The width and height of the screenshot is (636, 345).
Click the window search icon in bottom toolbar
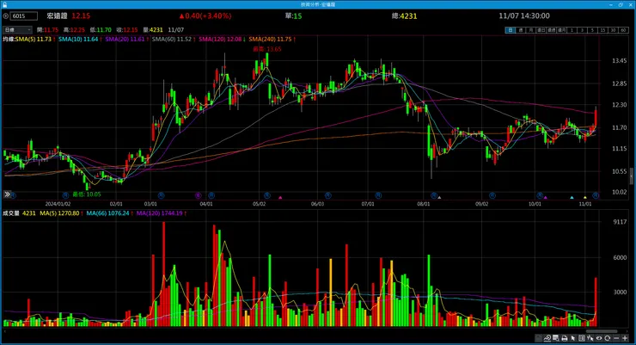coord(556,338)
